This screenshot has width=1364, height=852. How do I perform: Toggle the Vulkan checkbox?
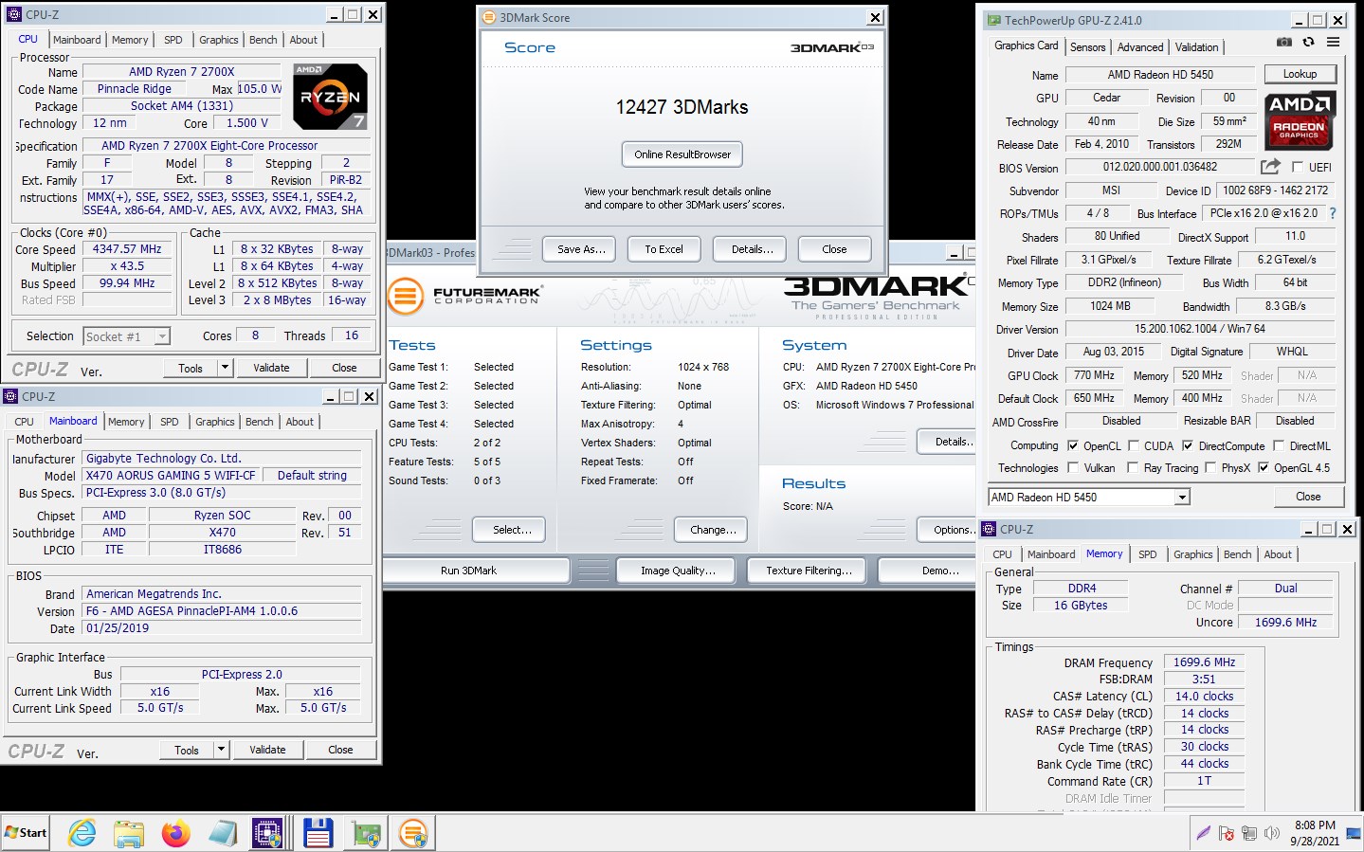click(x=1073, y=467)
